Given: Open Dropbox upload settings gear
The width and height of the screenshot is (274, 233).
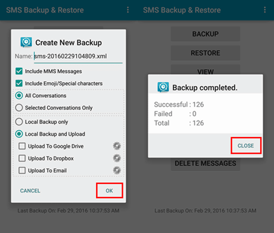Looking at the screenshot, I should click(117, 158).
